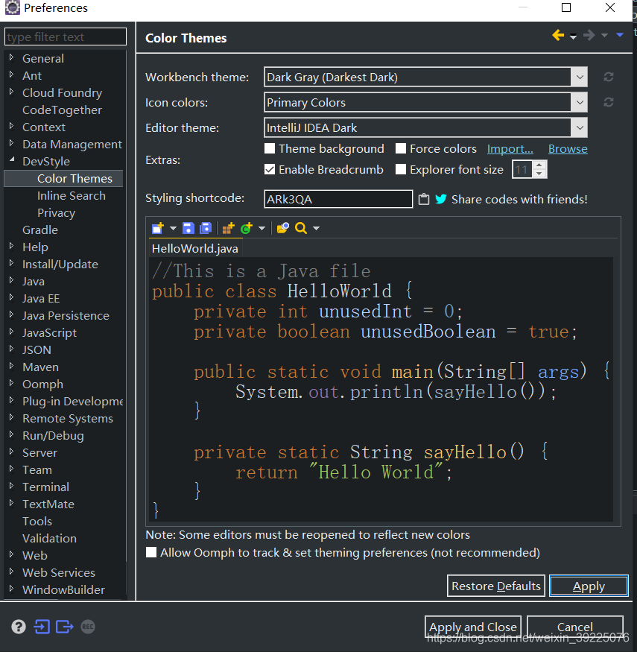This screenshot has height=652, width=637.
Task: Collapse the DevStyle tree node
Action: click(12, 159)
